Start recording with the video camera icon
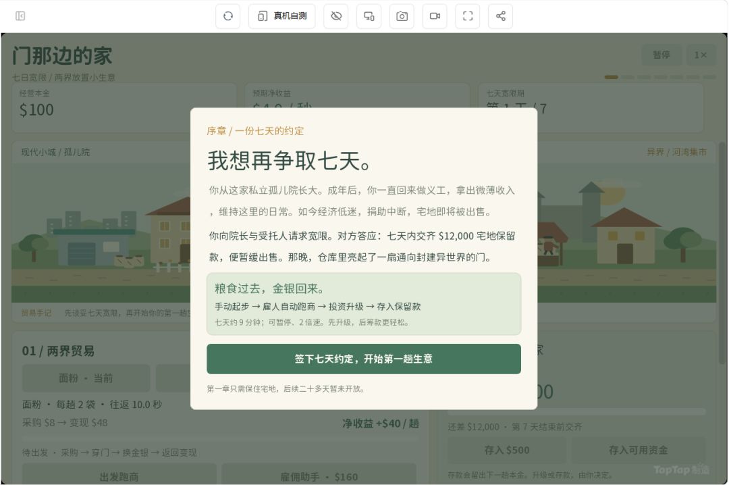This screenshot has height=485, width=729. pos(435,16)
